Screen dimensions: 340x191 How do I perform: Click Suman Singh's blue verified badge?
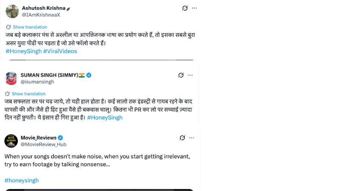(x=89, y=75)
